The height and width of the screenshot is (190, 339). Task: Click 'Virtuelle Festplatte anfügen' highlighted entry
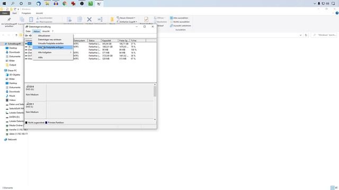pos(52,47)
